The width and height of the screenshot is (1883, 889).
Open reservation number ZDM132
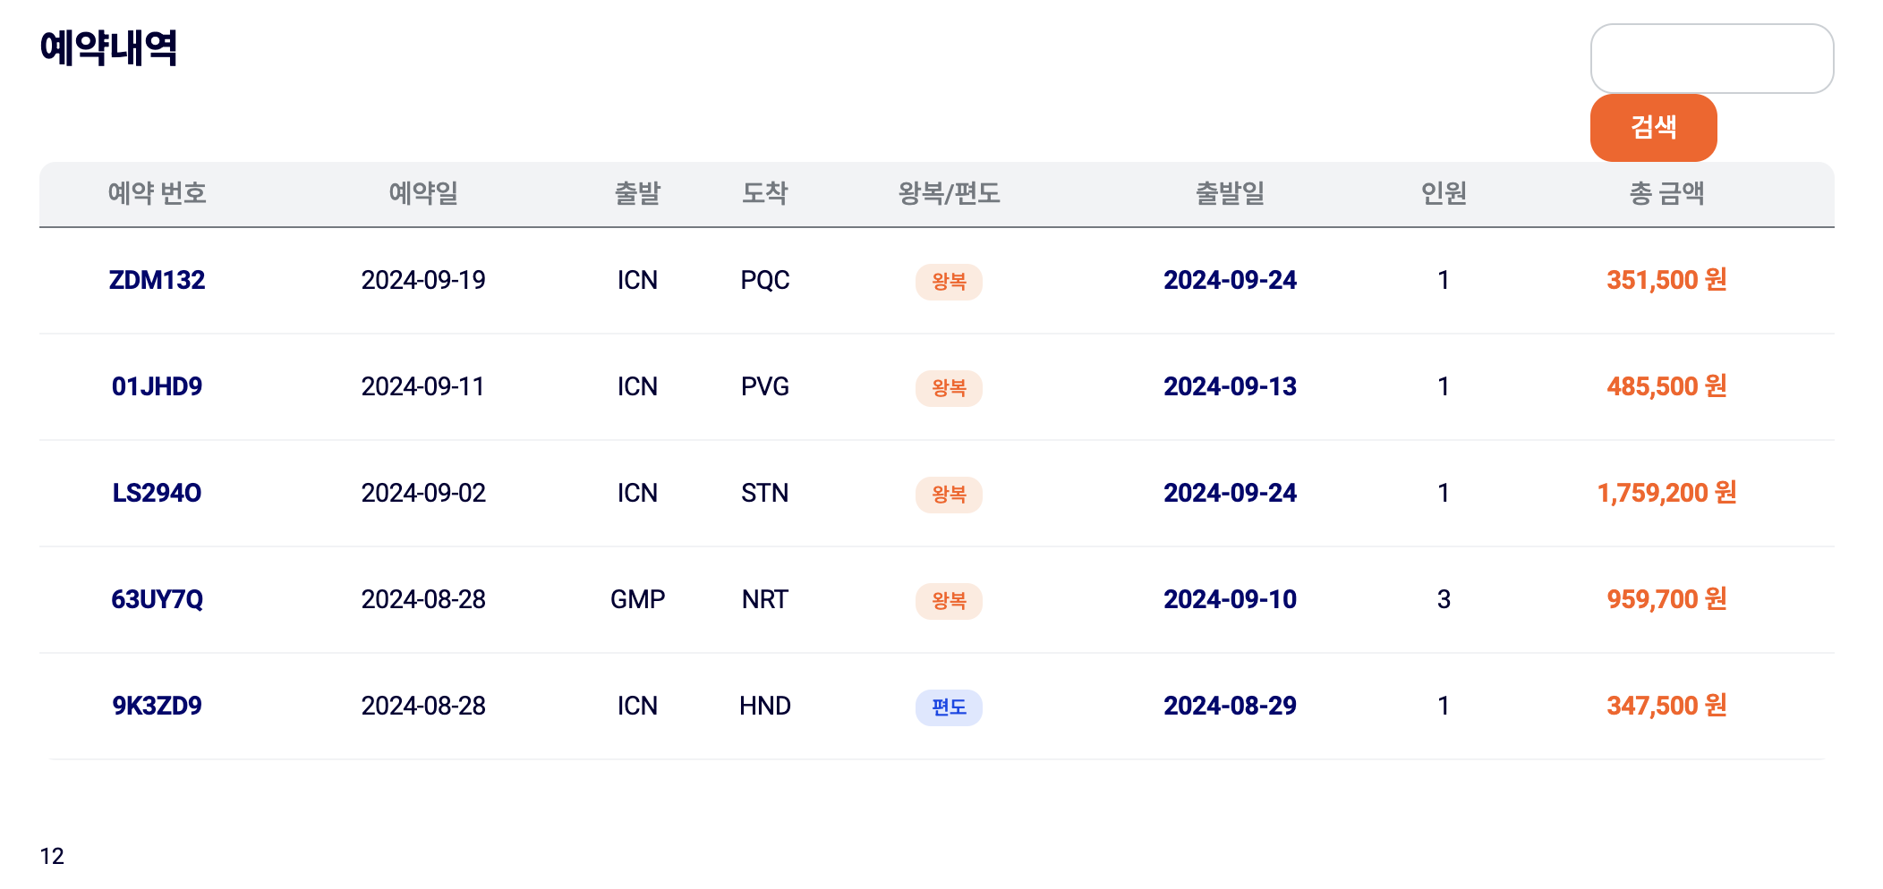[157, 280]
